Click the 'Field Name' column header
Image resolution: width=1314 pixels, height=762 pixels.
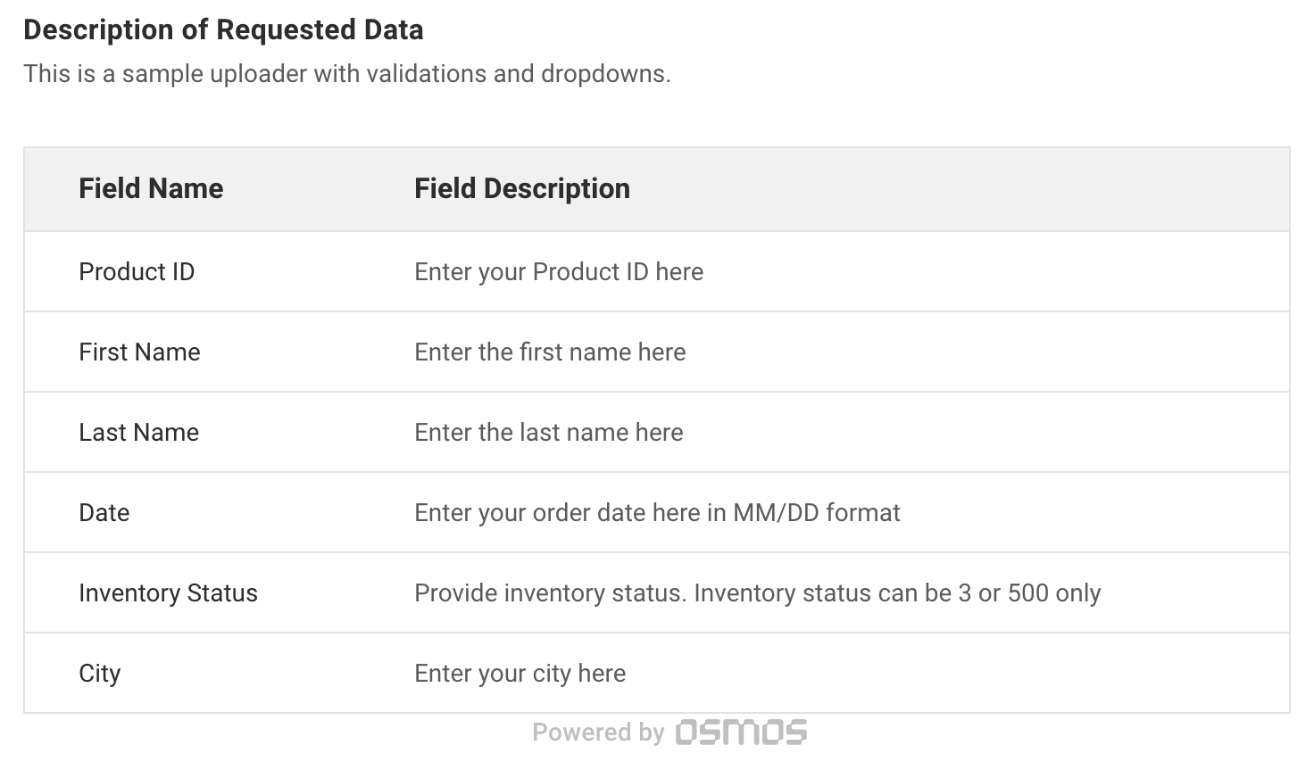[x=151, y=188]
